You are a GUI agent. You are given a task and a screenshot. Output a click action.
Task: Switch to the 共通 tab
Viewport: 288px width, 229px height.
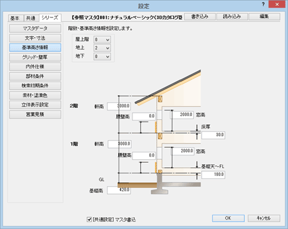click(31, 18)
